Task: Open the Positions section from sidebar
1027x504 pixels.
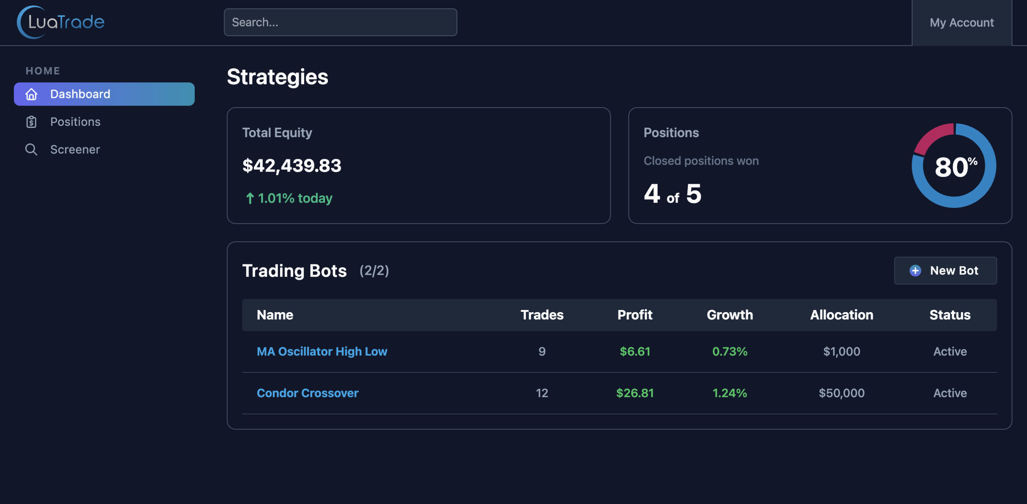Action: coord(75,122)
